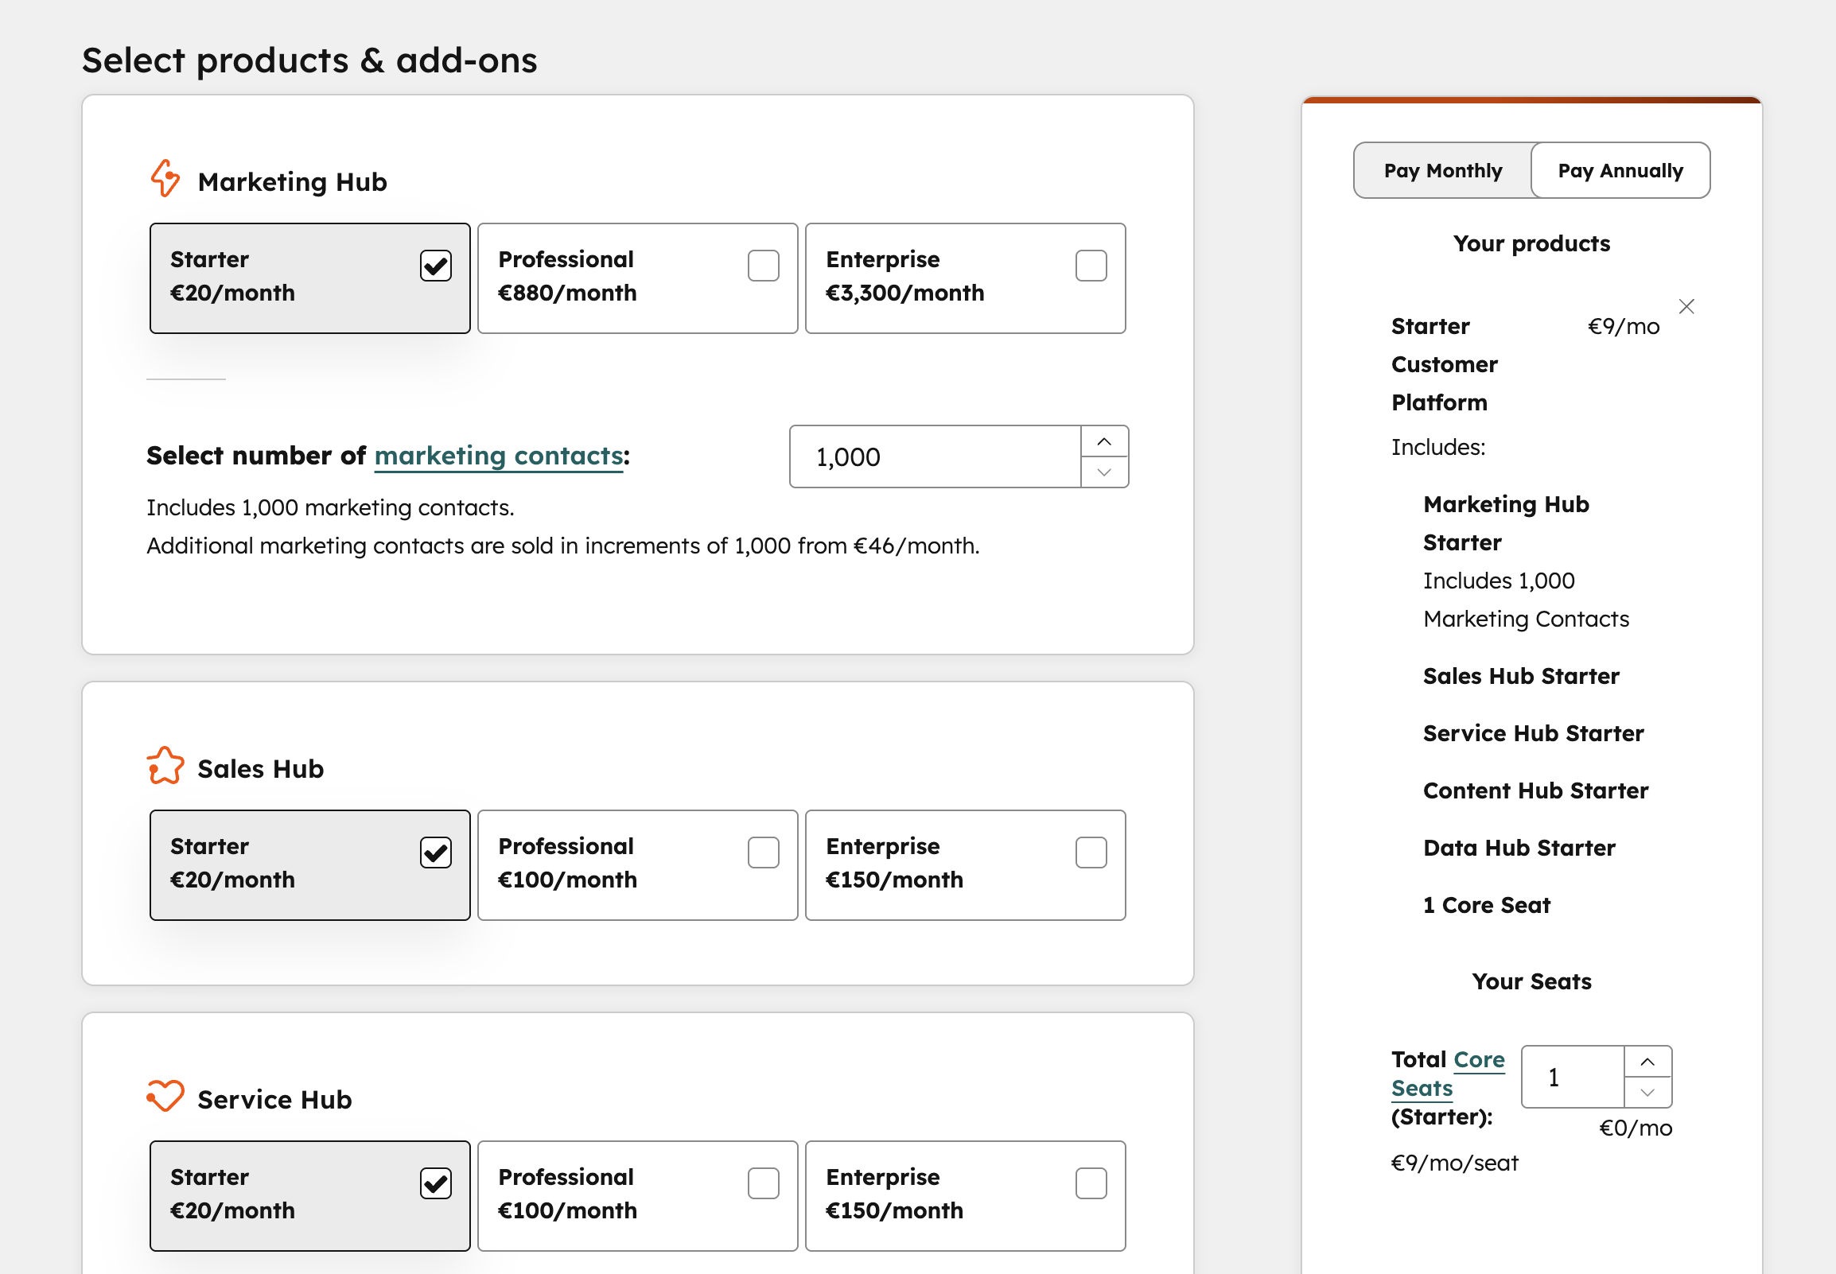Enable Service Hub Professional checkbox
The width and height of the screenshot is (1836, 1274).
(763, 1183)
